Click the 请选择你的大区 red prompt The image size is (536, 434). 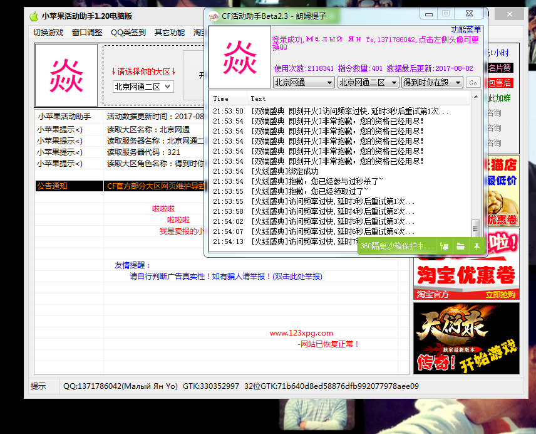143,71
